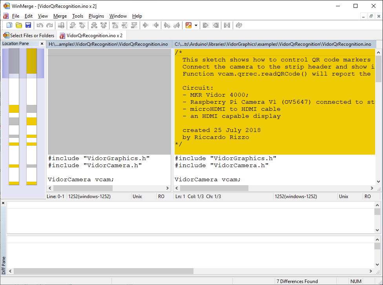
Task: Go to the previous difference using the toolbar
Action: click(82, 25)
